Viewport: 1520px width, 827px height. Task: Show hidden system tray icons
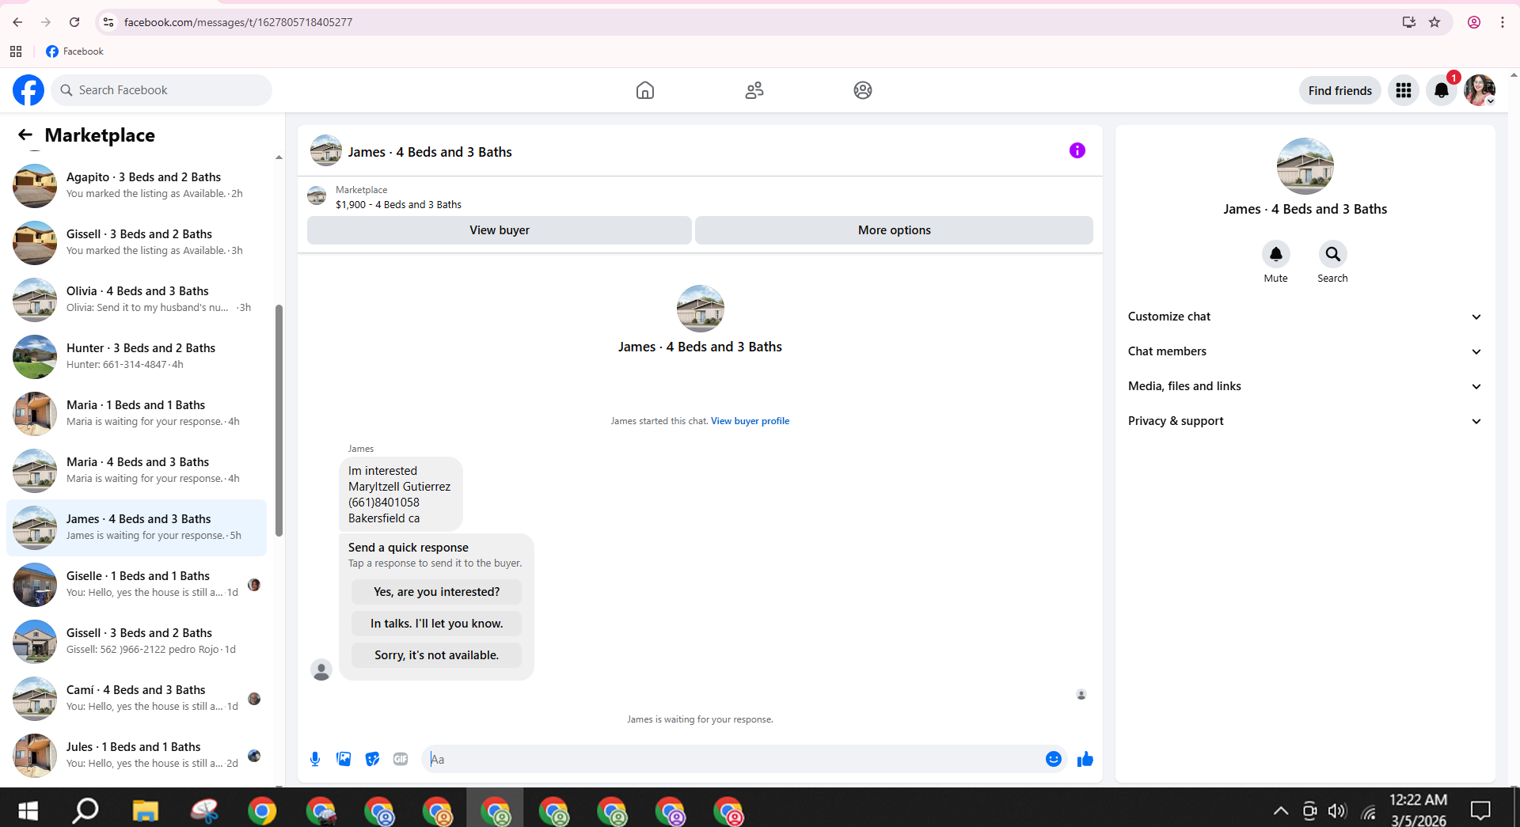tap(1280, 810)
